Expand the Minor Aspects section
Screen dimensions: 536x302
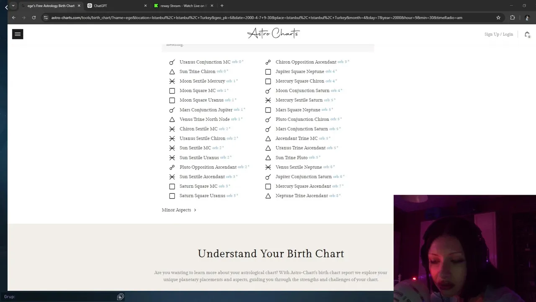pos(179,210)
